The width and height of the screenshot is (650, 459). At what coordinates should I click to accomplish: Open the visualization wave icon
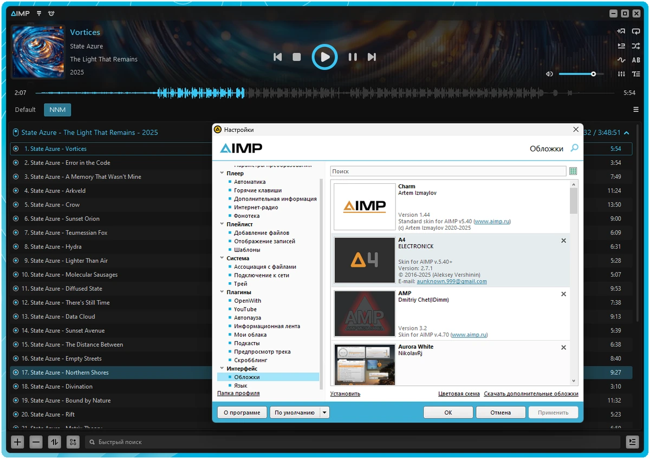coord(621,60)
